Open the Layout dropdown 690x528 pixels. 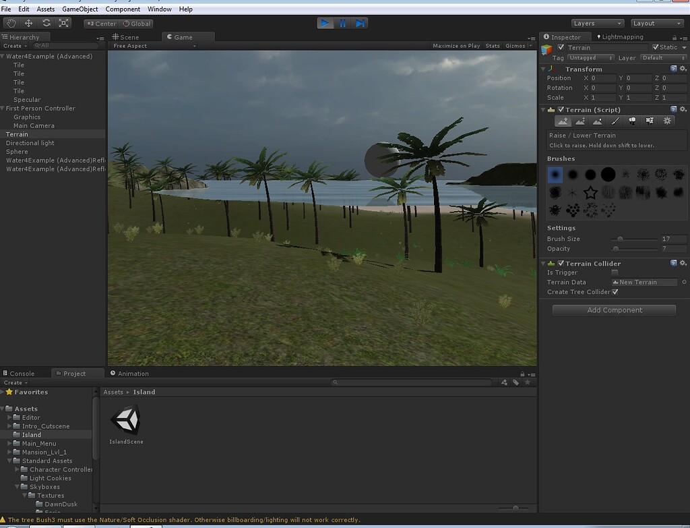pos(657,23)
